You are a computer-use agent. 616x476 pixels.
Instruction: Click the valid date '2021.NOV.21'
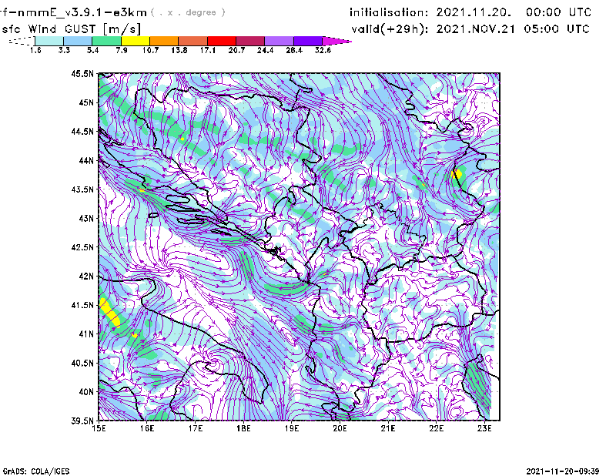tap(476, 29)
